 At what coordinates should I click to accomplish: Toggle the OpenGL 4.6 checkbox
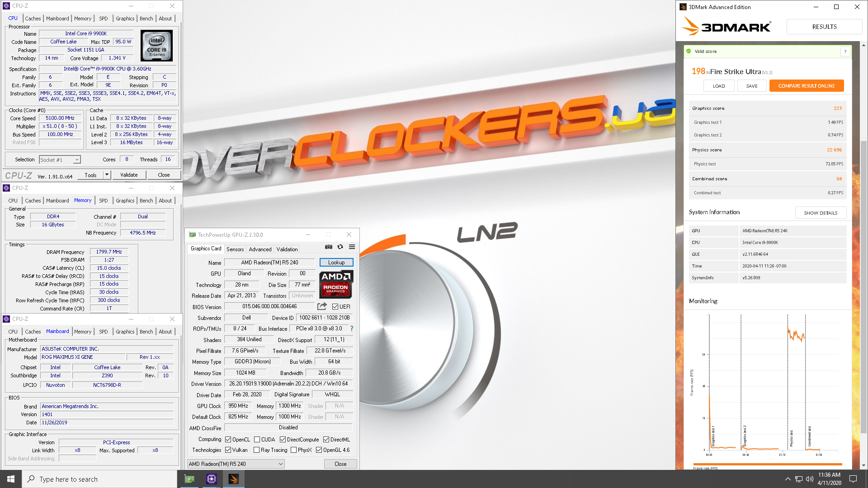point(319,450)
